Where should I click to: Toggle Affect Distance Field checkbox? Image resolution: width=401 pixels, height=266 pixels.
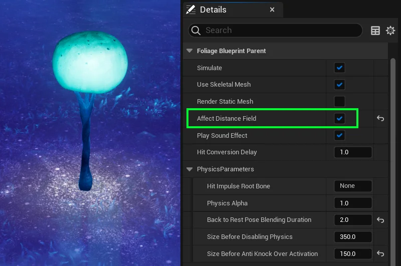(340, 119)
